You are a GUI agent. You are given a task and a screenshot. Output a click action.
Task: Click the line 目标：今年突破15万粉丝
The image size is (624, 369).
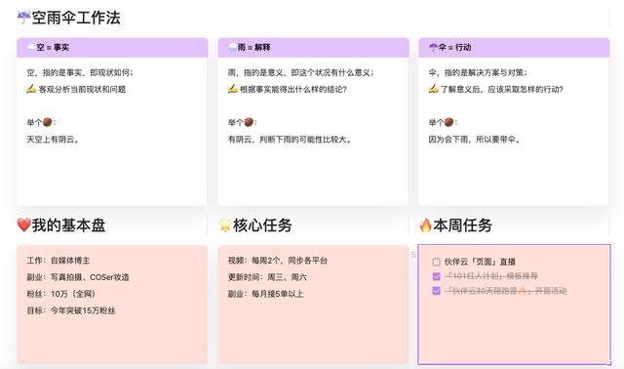(71, 310)
